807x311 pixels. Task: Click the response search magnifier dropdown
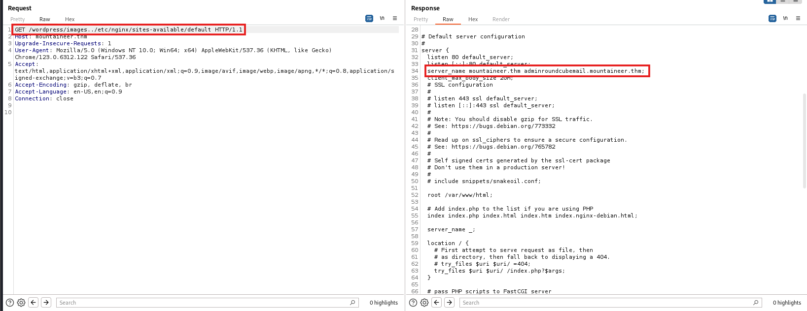[756, 303]
